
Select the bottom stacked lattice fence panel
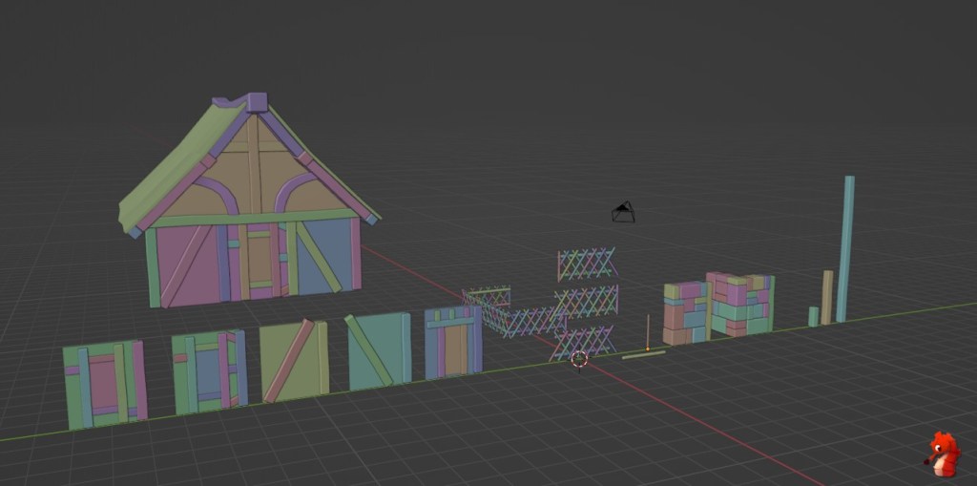coord(582,339)
